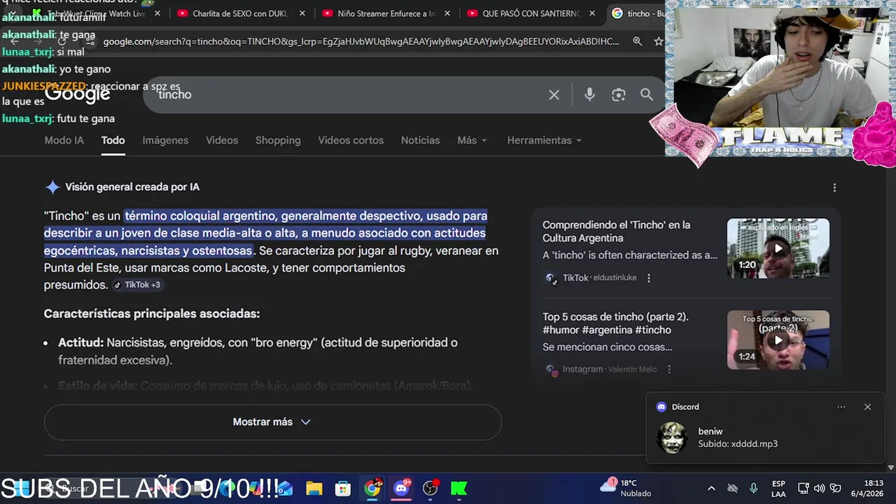Open 'Top 5 cosas de tincho (parte 2)' link
Viewport: 896px width, 504px height.
(615, 323)
